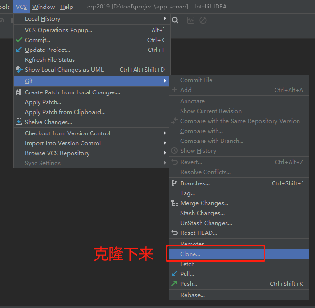The width and height of the screenshot is (315, 308).
Task: Click the compare arrows icon beside Same Repository Version
Action: [x=174, y=121]
